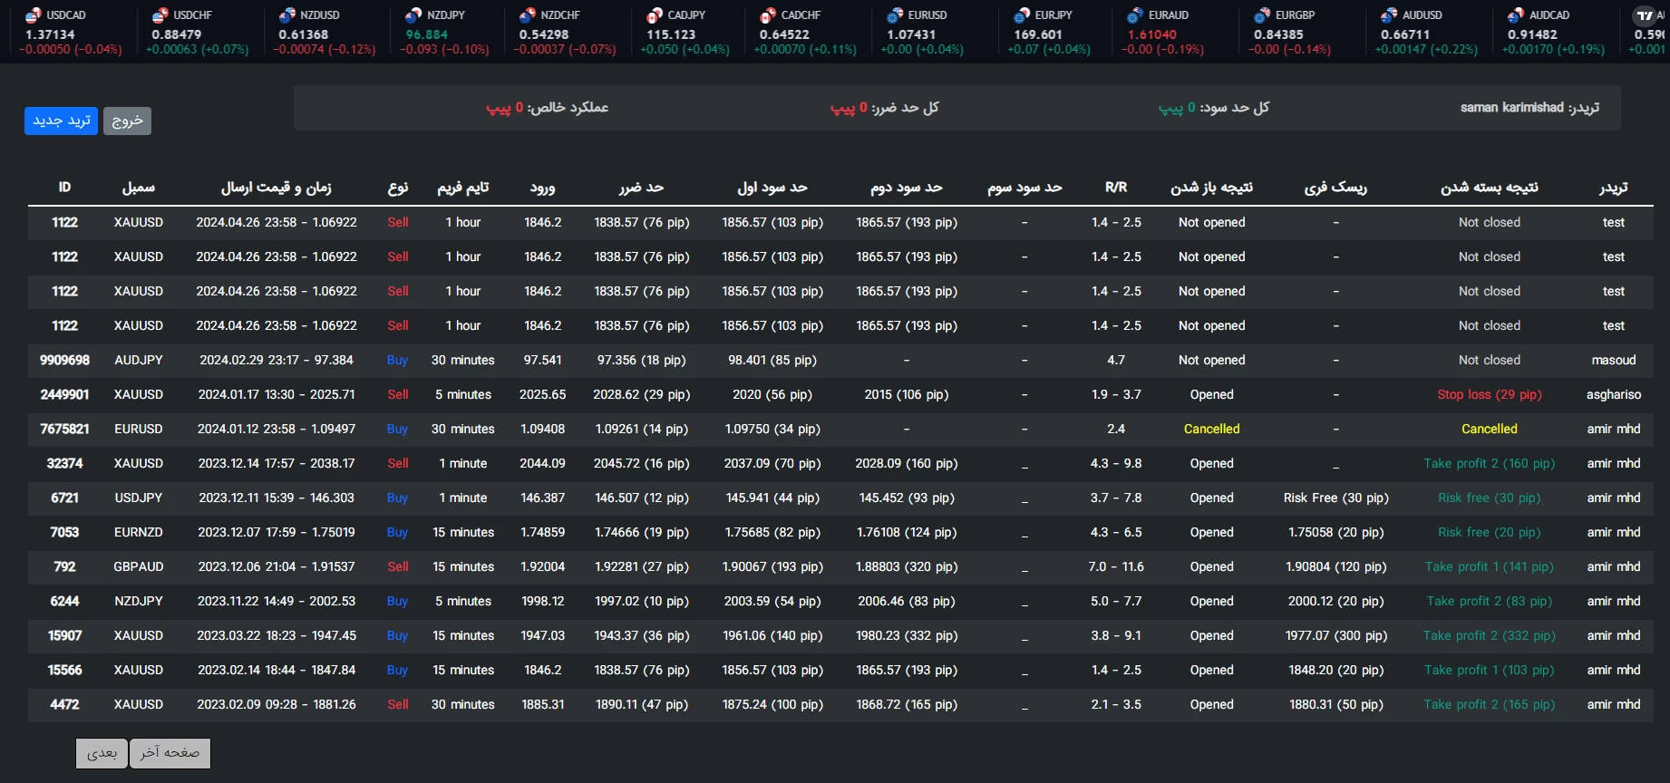Click the AUDCAD flag icon in ticker

click(1516, 15)
